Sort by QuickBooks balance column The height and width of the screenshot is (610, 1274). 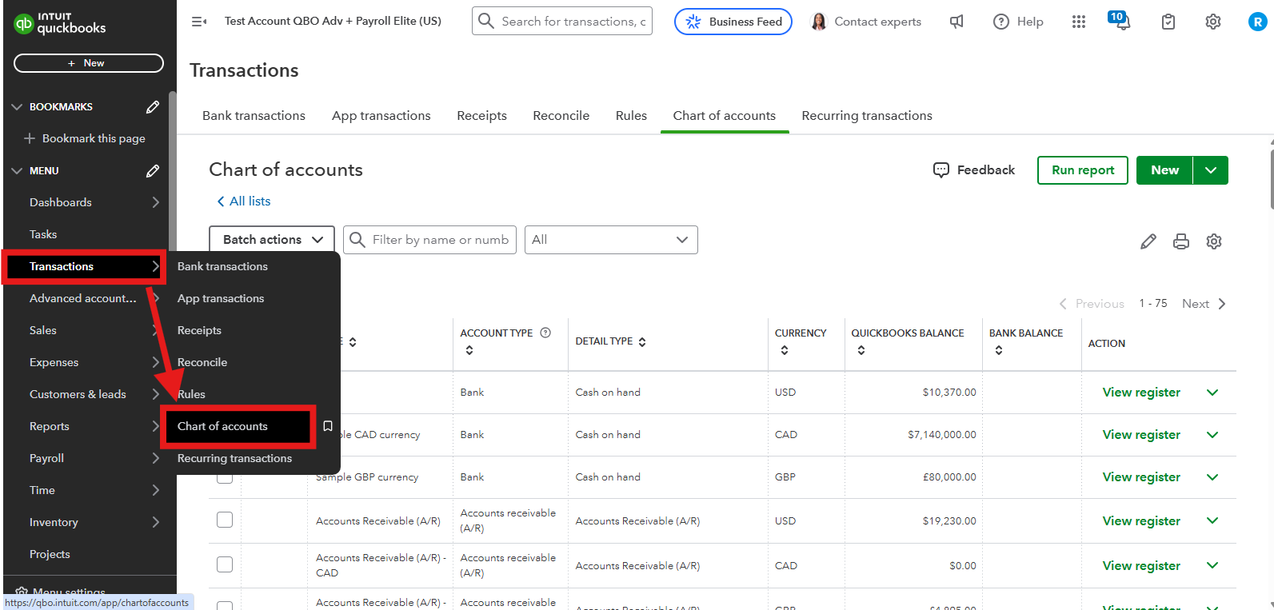pyautogui.click(x=861, y=350)
